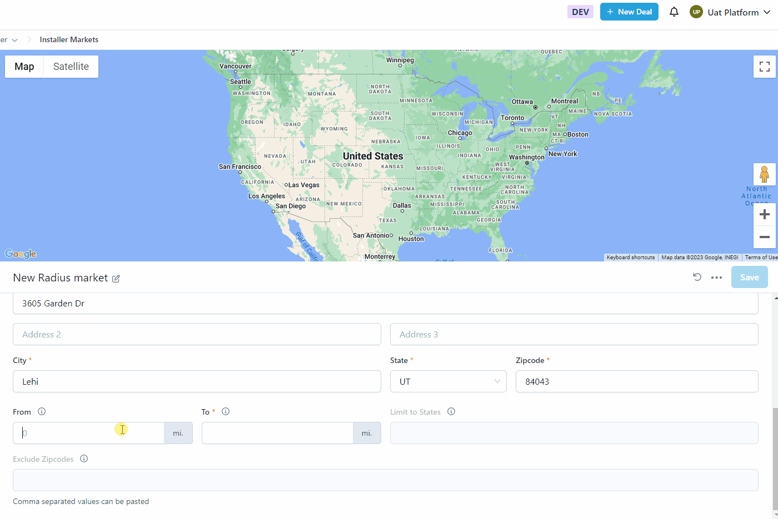Zoom out on the map
Viewport: 778px width, 519px height.
point(764,237)
